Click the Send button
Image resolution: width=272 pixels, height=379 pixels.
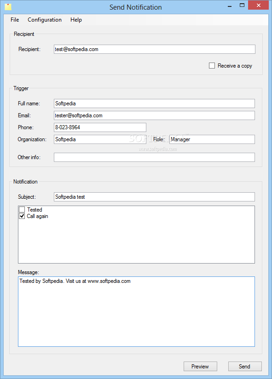click(245, 367)
